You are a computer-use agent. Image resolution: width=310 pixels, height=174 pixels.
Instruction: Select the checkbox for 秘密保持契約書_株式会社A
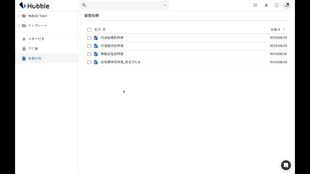(x=90, y=62)
